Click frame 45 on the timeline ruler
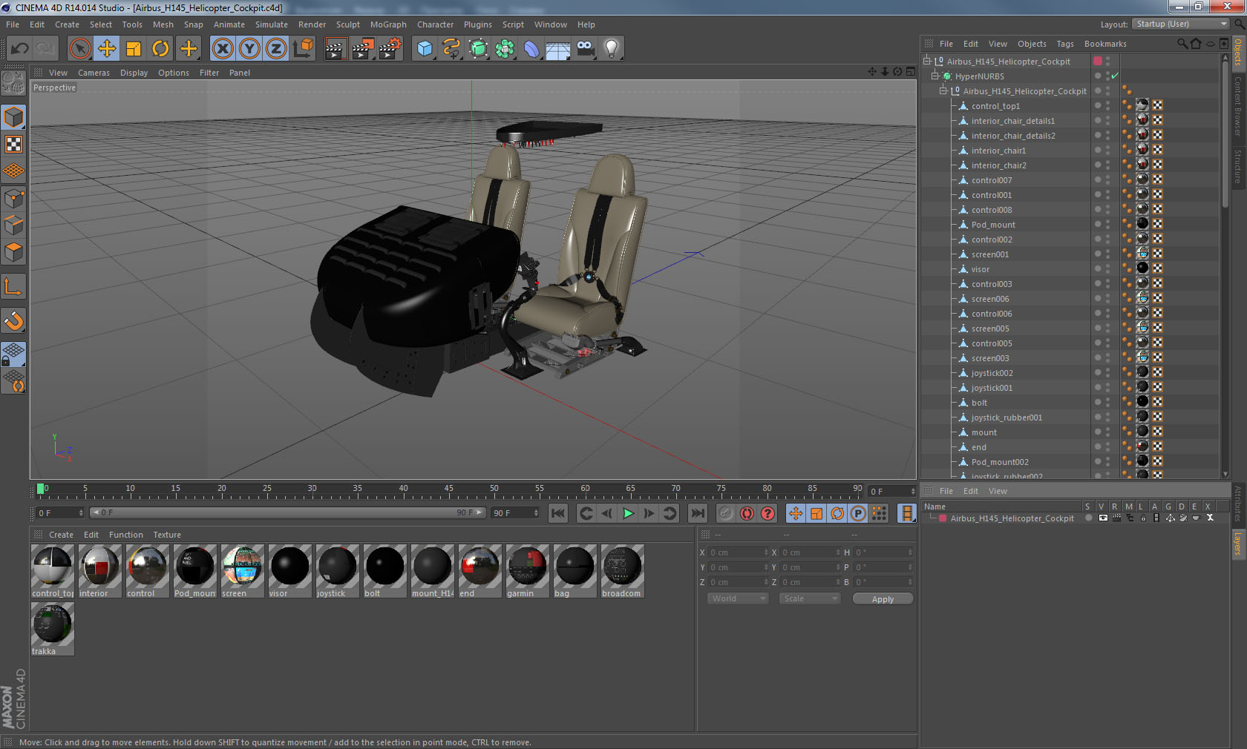Screen dimensions: 1247x749 click(448, 491)
